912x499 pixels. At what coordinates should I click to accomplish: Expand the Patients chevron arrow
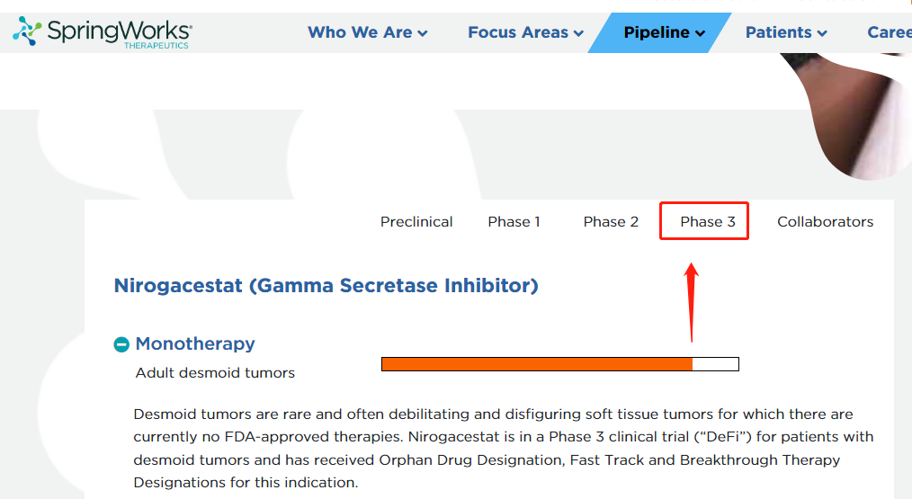pos(822,34)
